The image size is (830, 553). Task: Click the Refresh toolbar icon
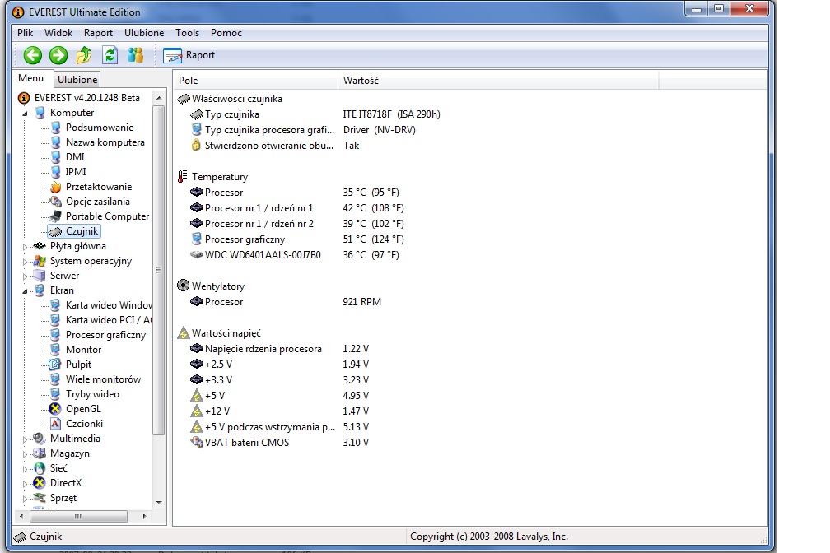pyautogui.click(x=110, y=55)
